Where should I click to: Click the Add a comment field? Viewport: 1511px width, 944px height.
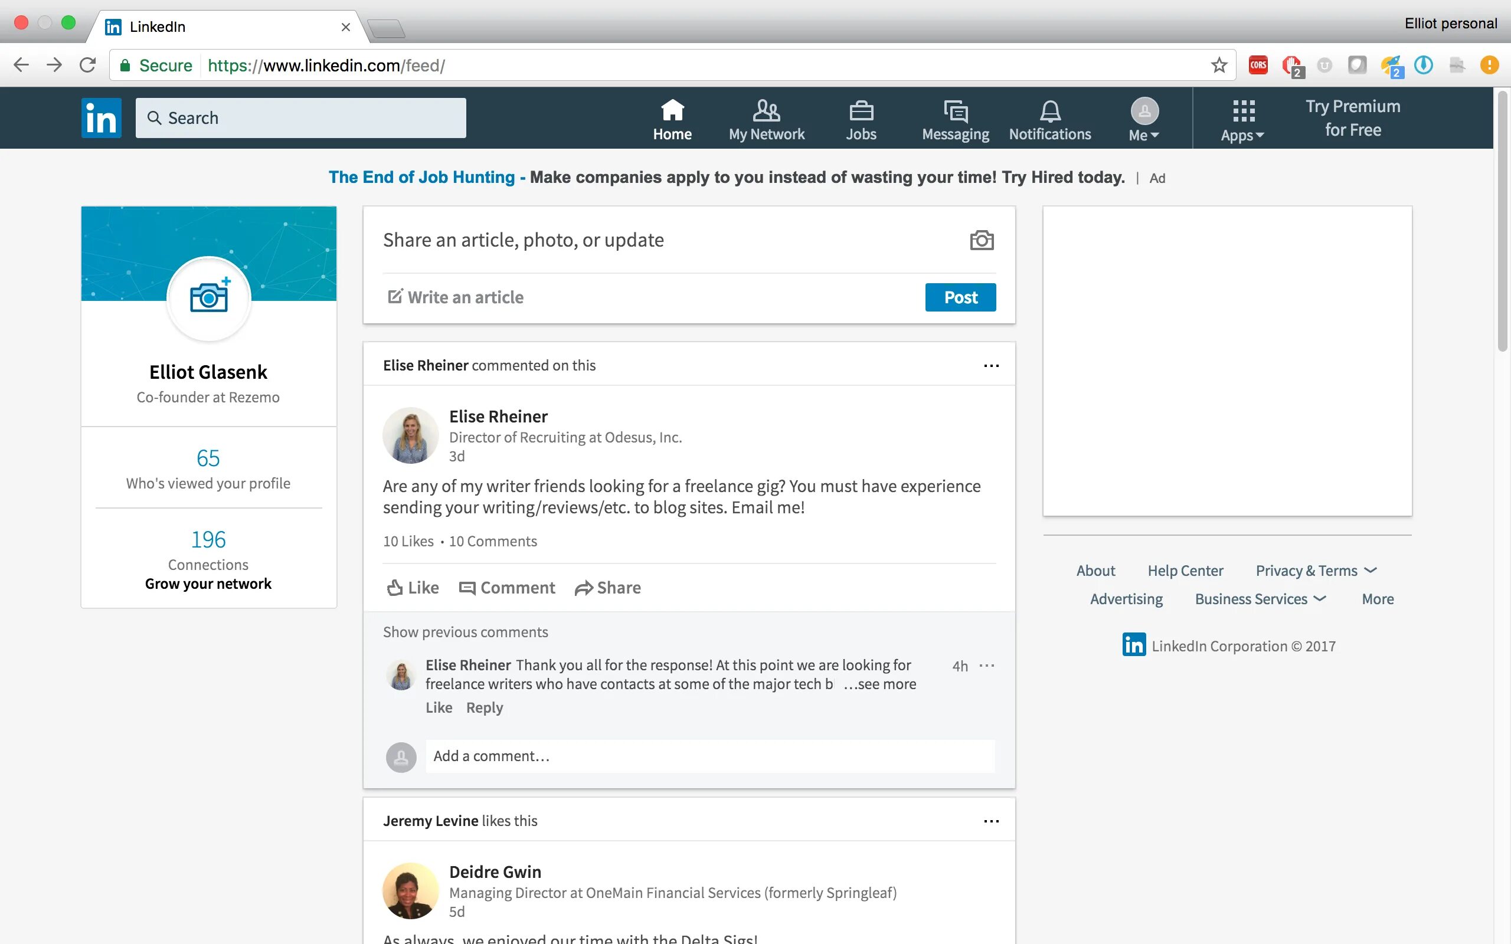click(710, 756)
